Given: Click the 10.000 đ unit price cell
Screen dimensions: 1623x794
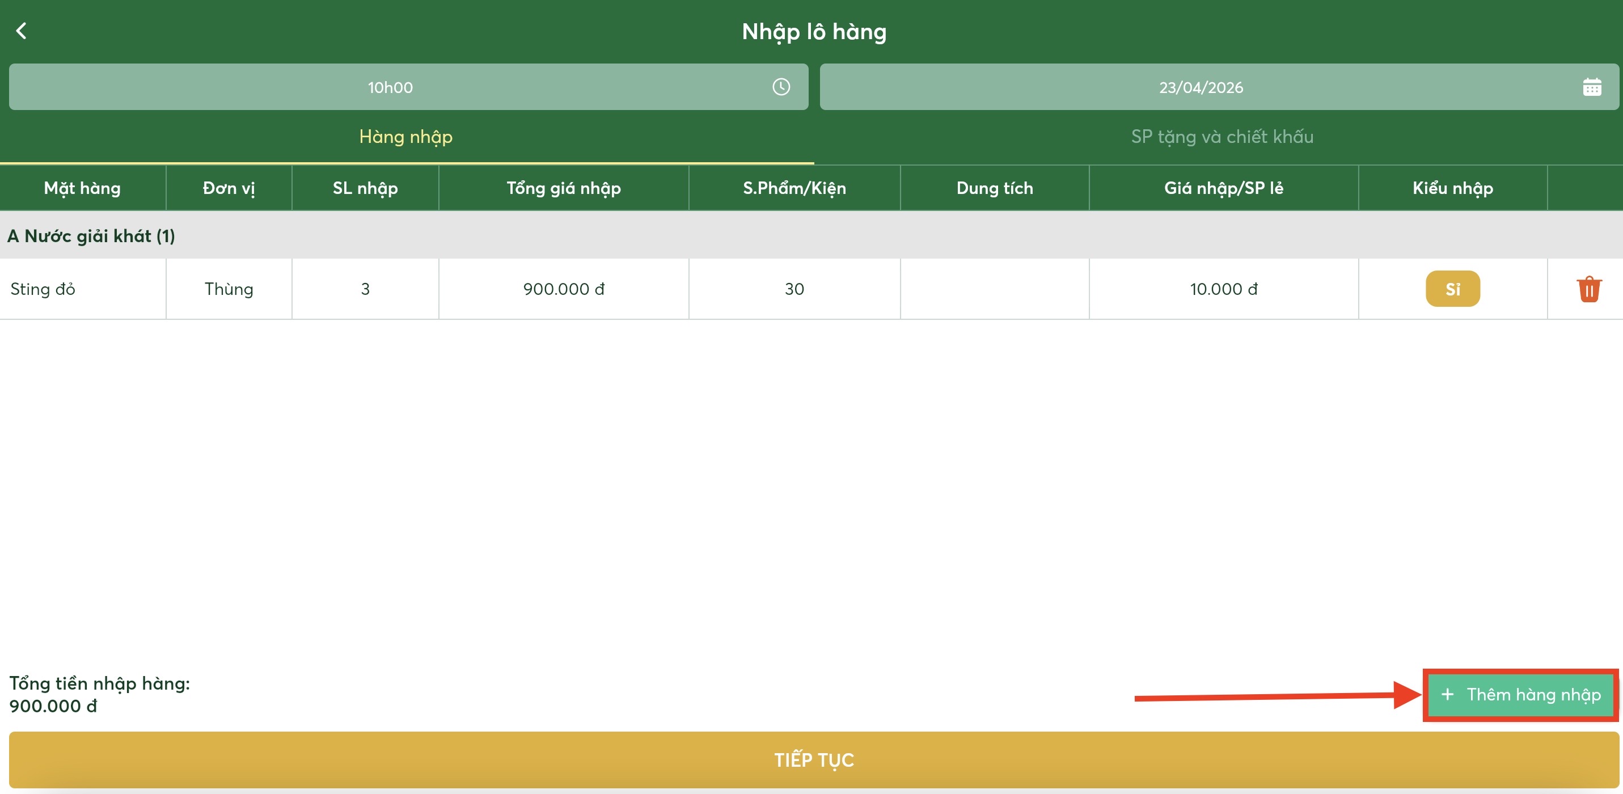Looking at the screenshot, I should tap(1224, 289).
